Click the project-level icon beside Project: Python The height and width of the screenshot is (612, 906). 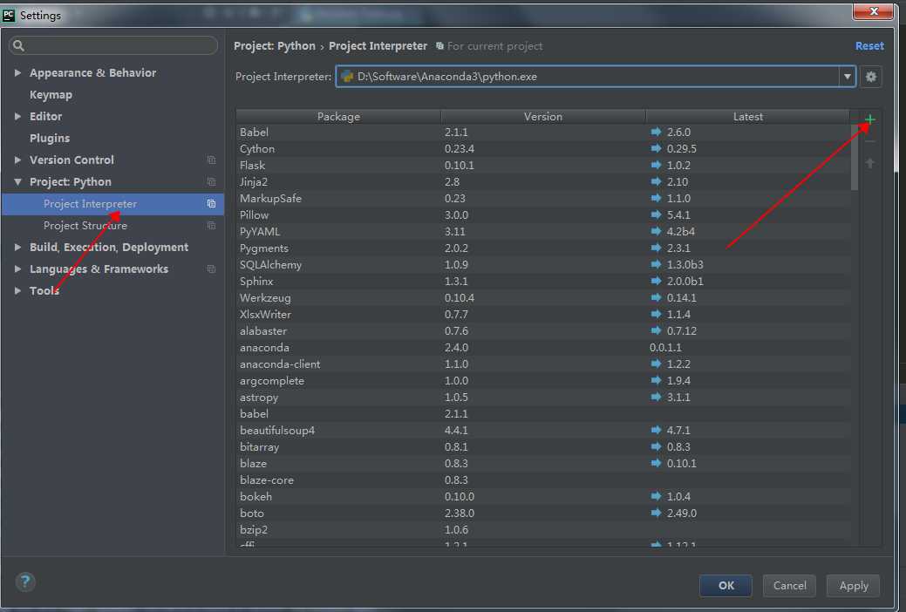(212, 182)
